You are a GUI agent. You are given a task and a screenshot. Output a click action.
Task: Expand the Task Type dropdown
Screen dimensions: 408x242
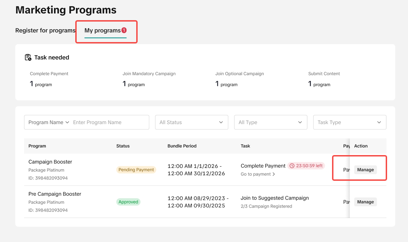tap(349, 122)
